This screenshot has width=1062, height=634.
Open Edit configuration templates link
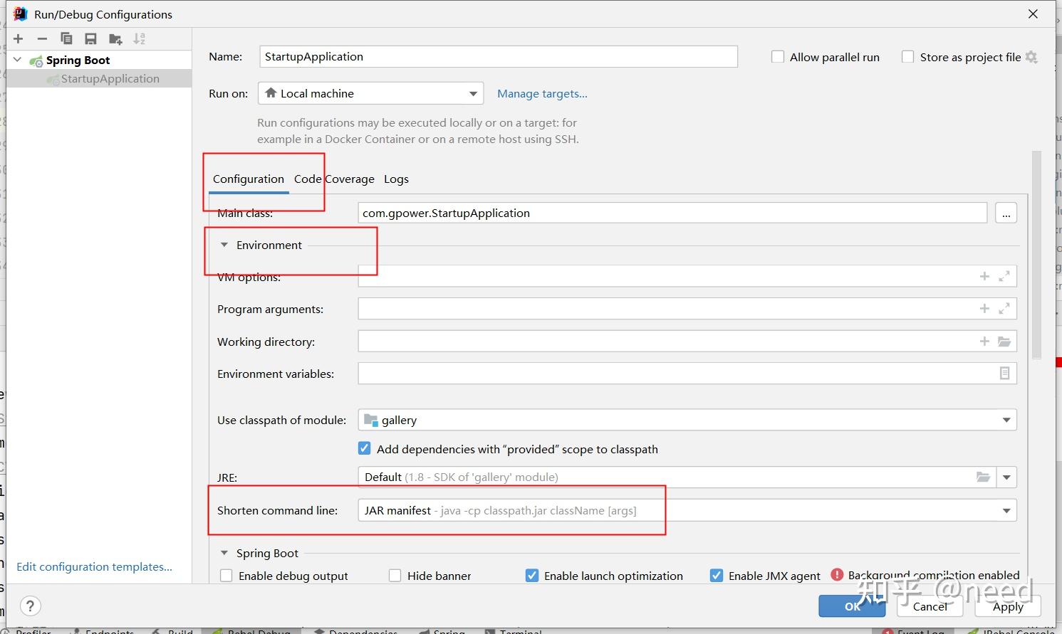[x=94, y=567]
